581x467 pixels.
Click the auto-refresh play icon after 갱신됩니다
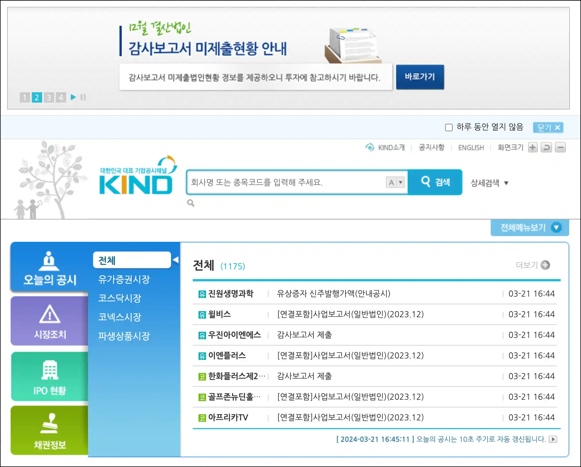(x=553, y=439)
